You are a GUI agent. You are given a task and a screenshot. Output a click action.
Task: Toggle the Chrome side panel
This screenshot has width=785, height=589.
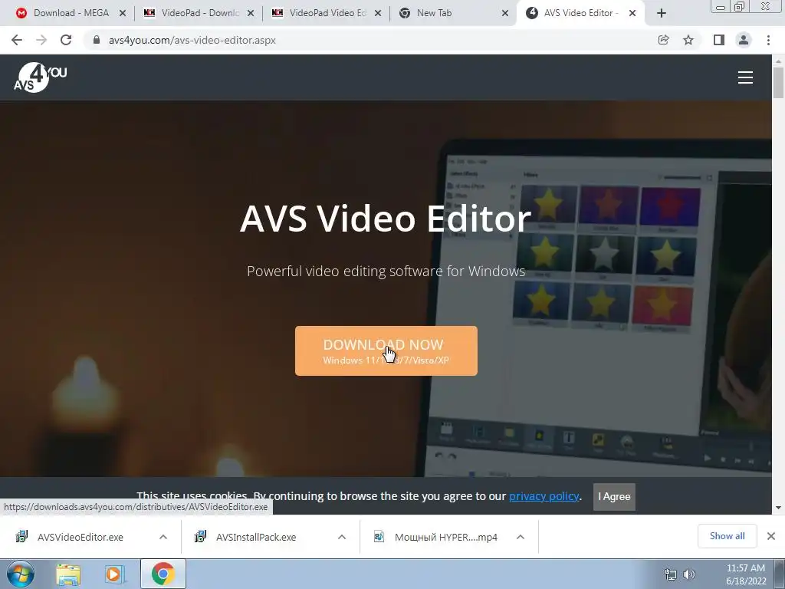point(719,40)
